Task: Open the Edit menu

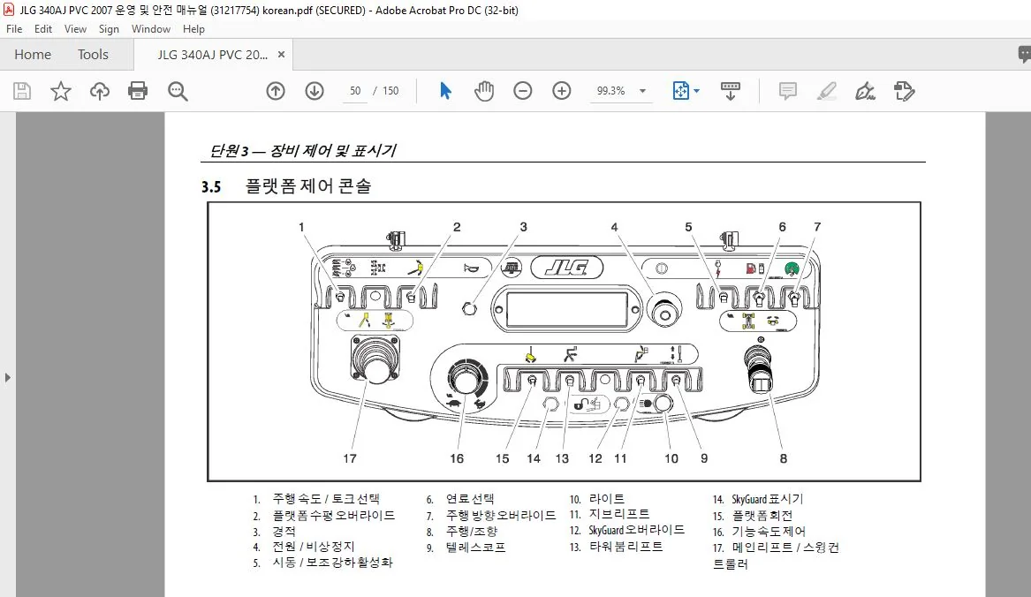Action: pos(43,29)
